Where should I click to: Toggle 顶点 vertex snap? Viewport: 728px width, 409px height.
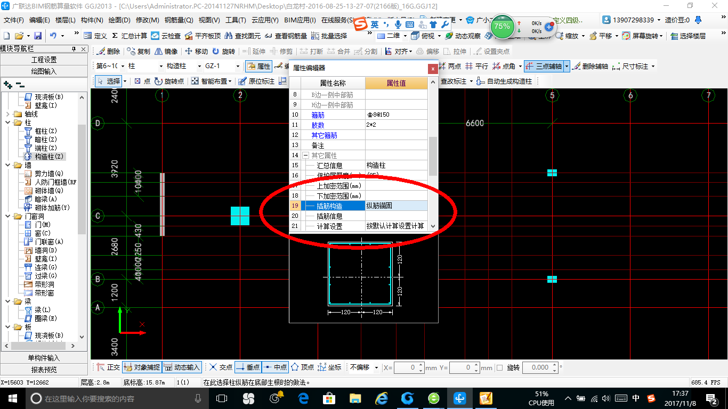coord(303,367)
